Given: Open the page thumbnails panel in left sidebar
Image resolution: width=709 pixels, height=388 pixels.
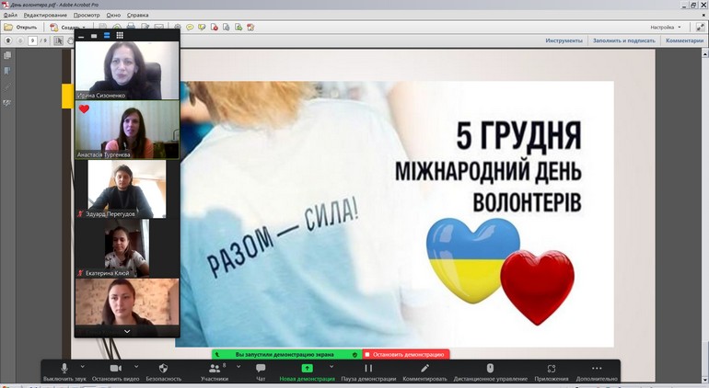Looking at the screenshot, I should pyautogui.click(x=7, y=55).
